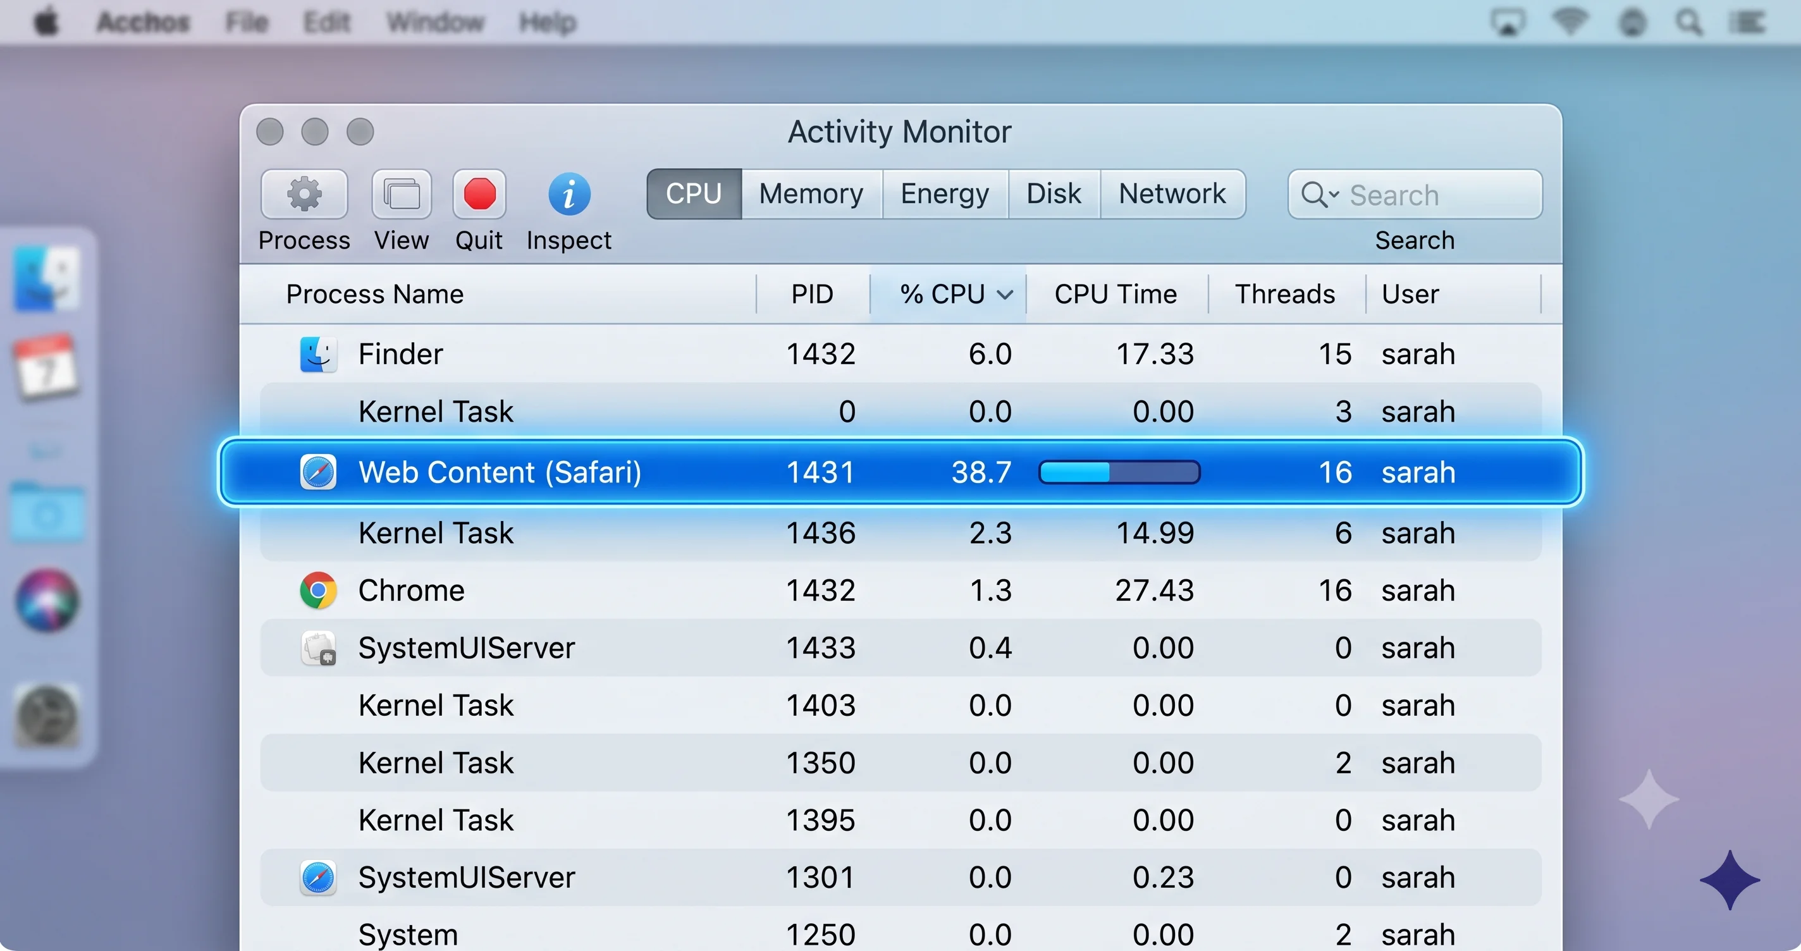The image size is (1801, 951).
Task: Click the Process gear toolbar icon
Action: tap(304, 194)
